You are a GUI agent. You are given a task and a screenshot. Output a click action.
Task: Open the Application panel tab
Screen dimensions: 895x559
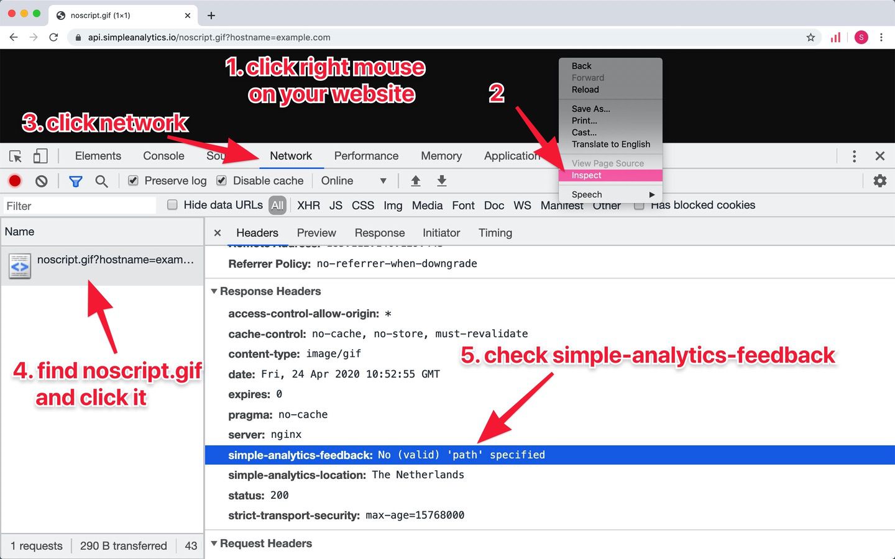(x=512, y=156)
